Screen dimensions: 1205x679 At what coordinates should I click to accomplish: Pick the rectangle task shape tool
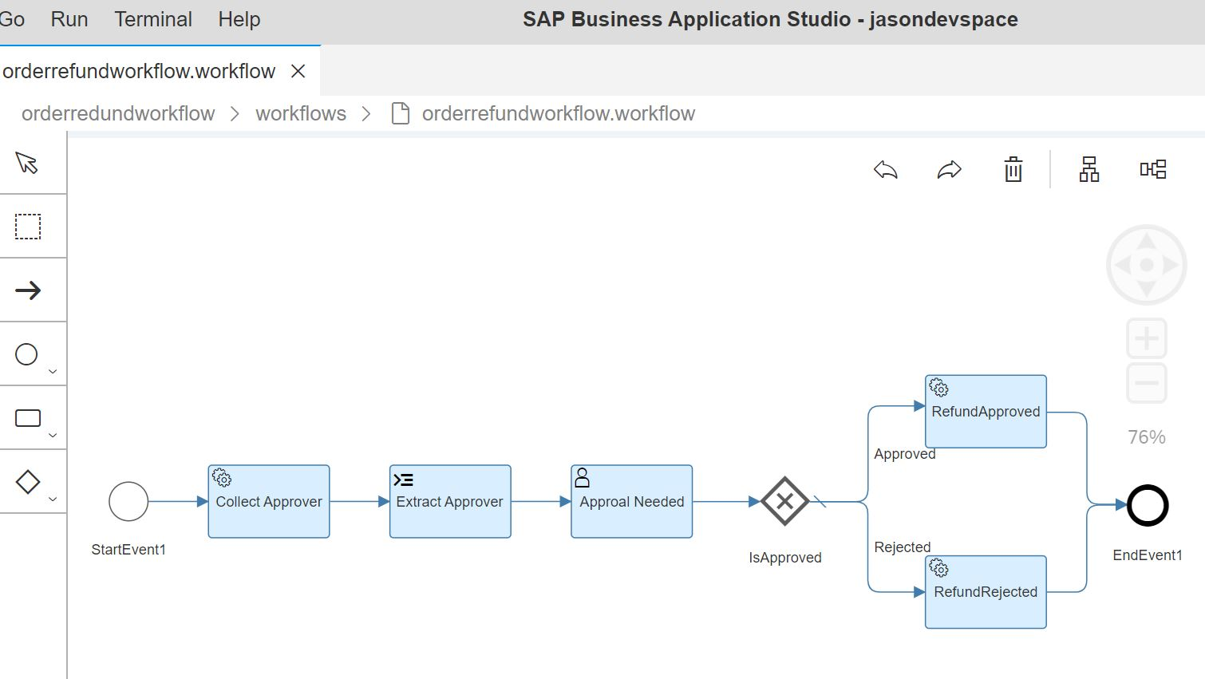point(28,418)
